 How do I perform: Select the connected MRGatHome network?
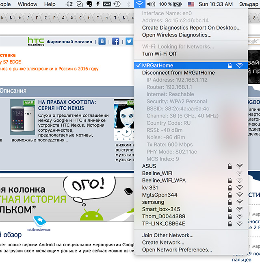191,65
